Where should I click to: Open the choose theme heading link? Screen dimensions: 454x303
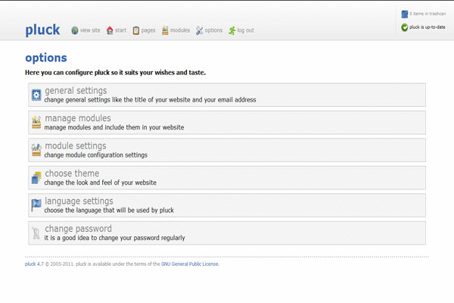click(72, 173)
